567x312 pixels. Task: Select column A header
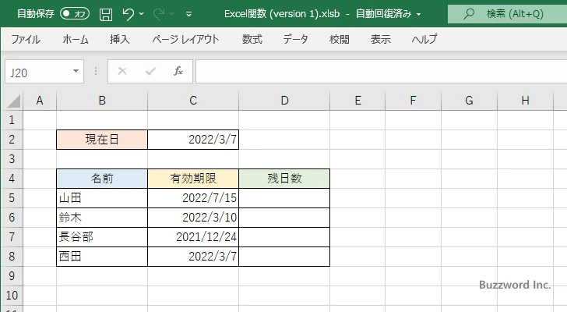pos(40,101)
